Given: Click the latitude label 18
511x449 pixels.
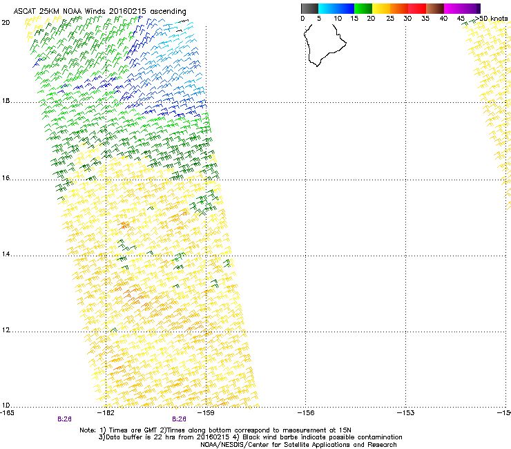Looking at the screenshot, I should point(6,101).
